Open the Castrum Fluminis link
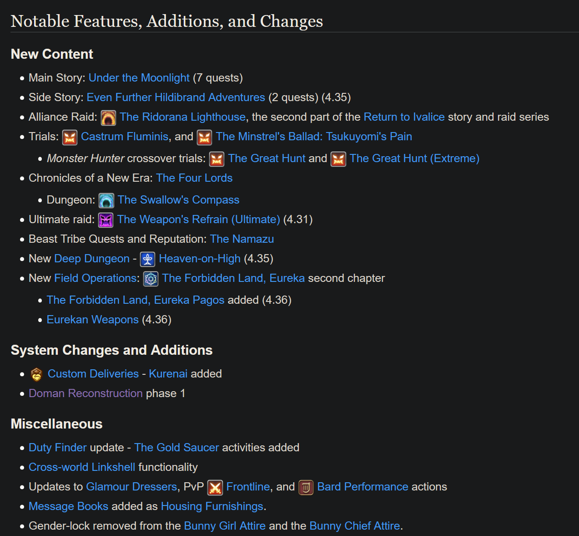579x536 pixels. 125,137
